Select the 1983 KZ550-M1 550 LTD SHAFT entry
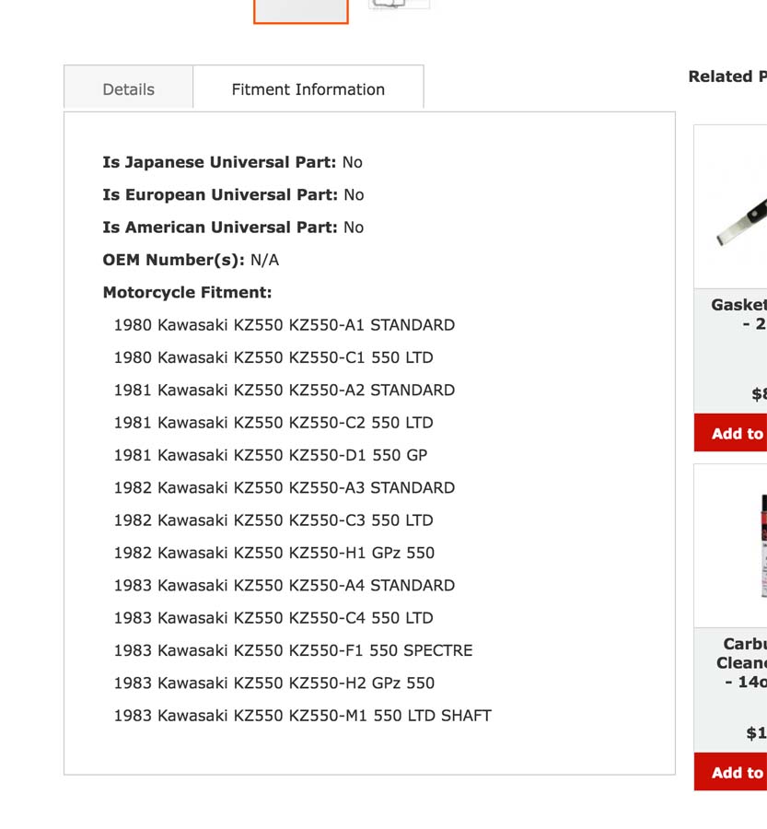 [302, 716]
